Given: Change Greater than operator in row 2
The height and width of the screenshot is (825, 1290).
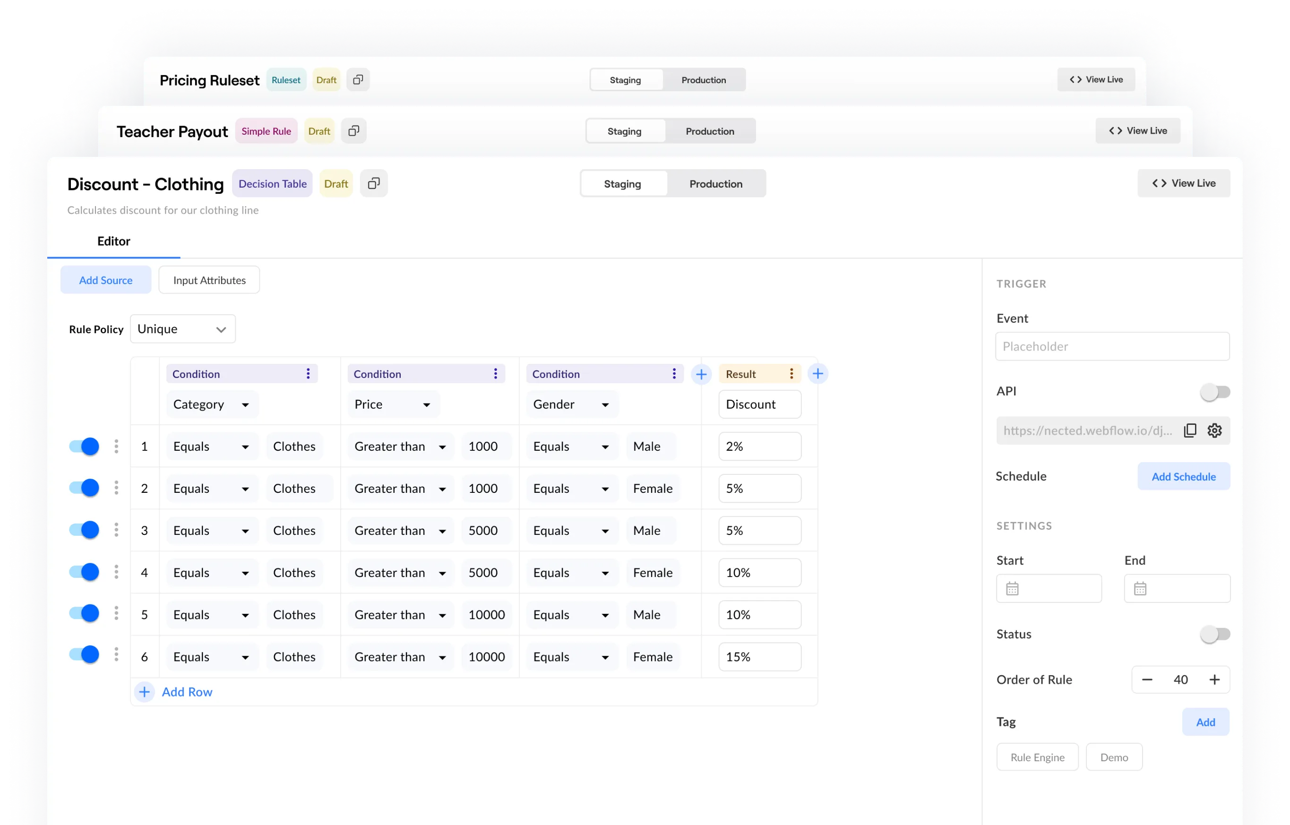Looking at the screenshot, I should (x=400, y=488).
